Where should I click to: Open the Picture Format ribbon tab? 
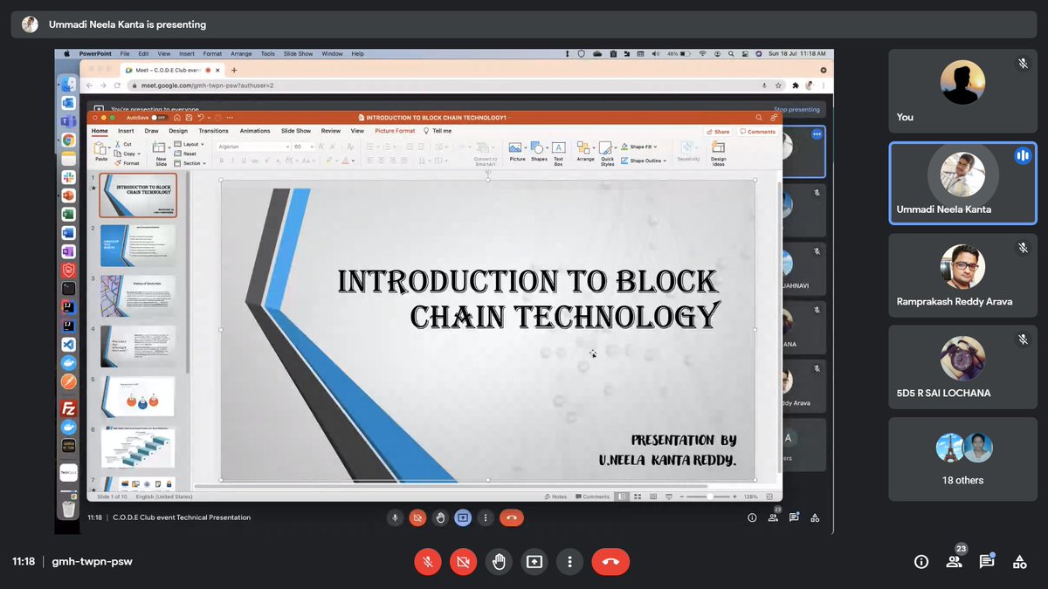click(x=395, y=131)
